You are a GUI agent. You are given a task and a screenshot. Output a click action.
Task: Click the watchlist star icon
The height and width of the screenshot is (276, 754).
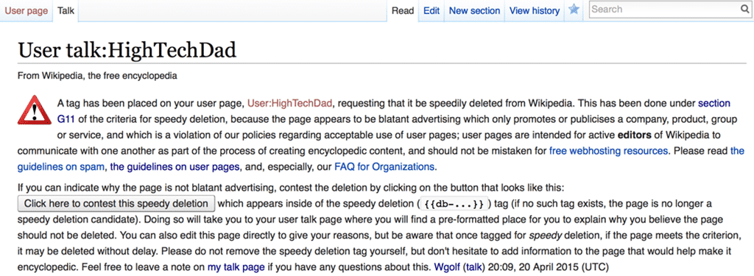point(574,10)
